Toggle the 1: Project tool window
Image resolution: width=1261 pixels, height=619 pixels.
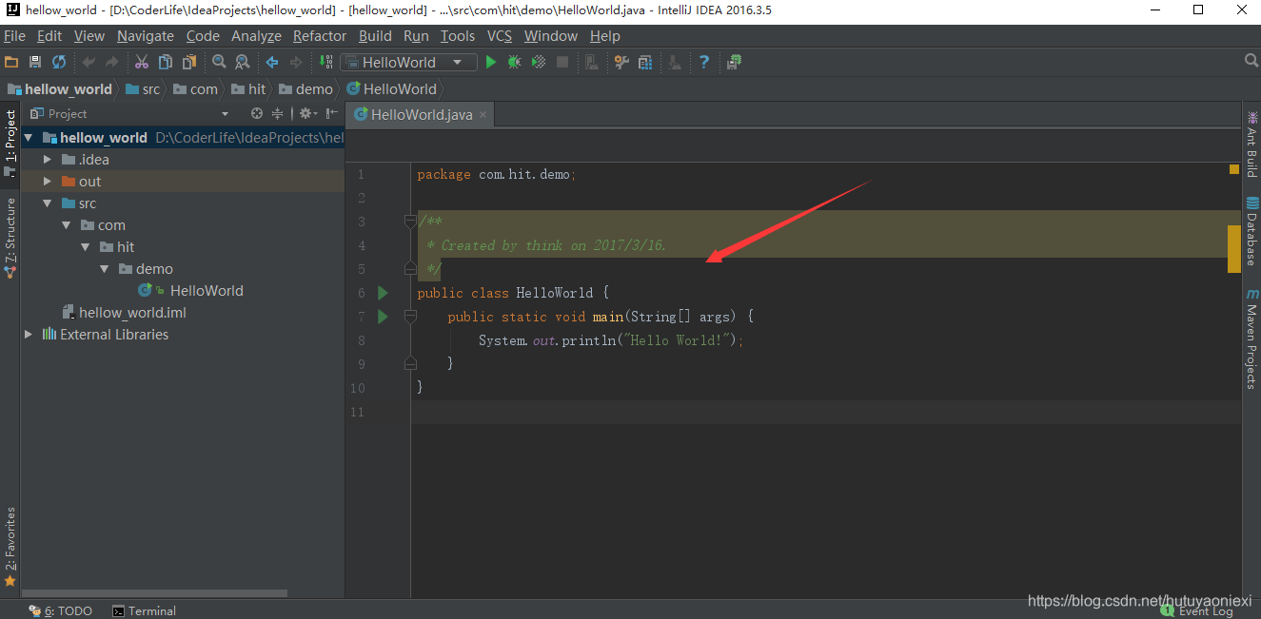coord(10,144)
